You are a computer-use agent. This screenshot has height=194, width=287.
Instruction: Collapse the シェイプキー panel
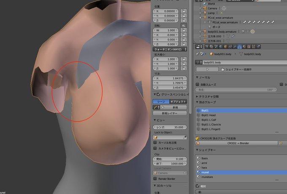197,150
